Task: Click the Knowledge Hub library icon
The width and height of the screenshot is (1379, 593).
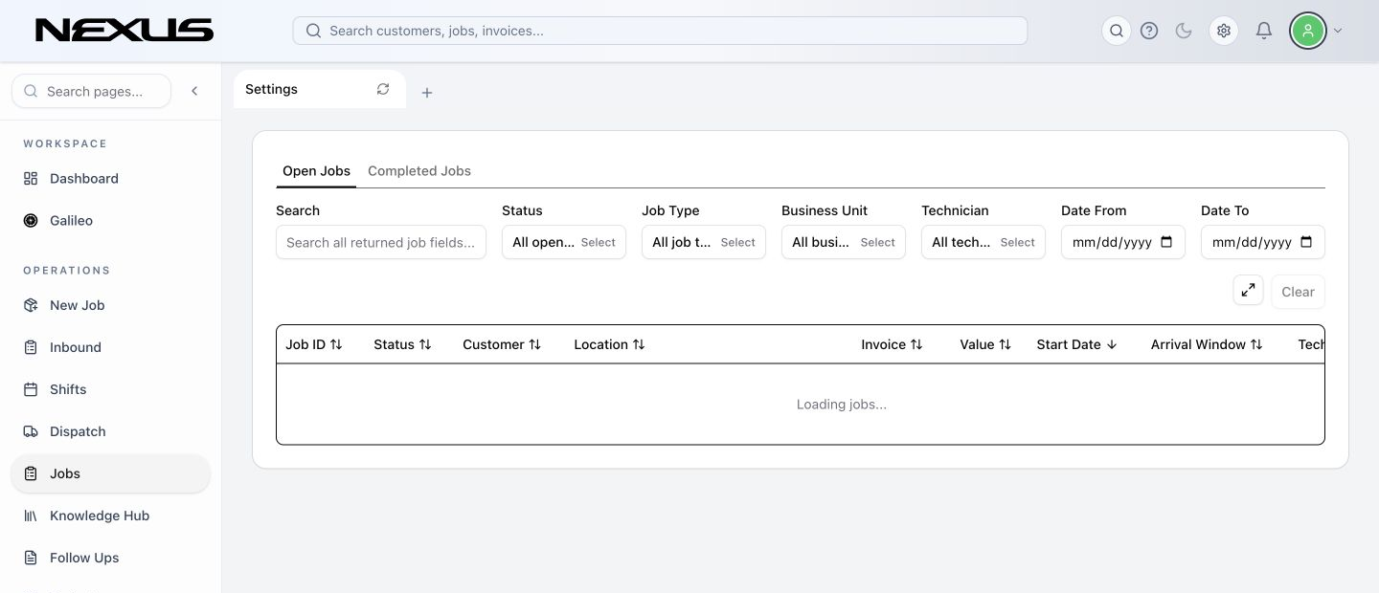Action: click(31, 516)
